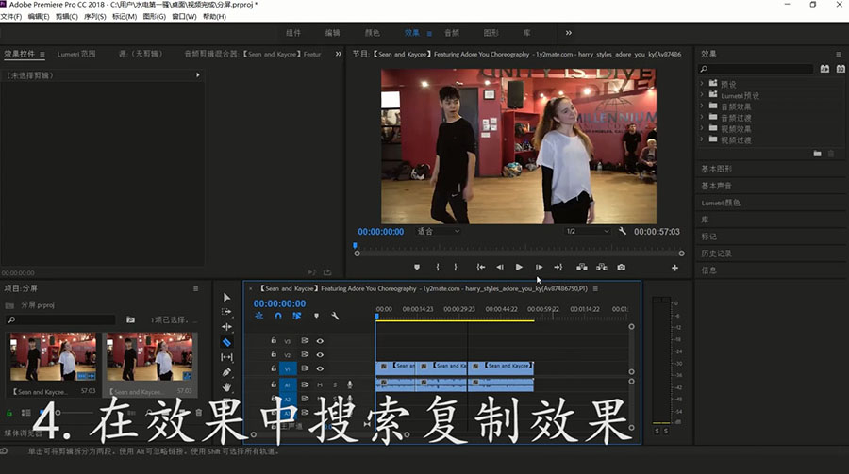Click the Export Frame camera icon

point(621,268)
